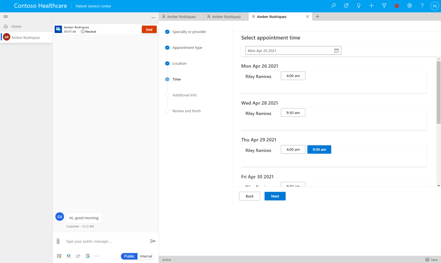Click the Next button
Viewport: 441px width, 263px height.
275,196
